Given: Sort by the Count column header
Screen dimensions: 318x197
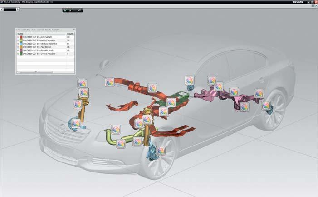Looking at the screenshot, I should coord(70,34).
